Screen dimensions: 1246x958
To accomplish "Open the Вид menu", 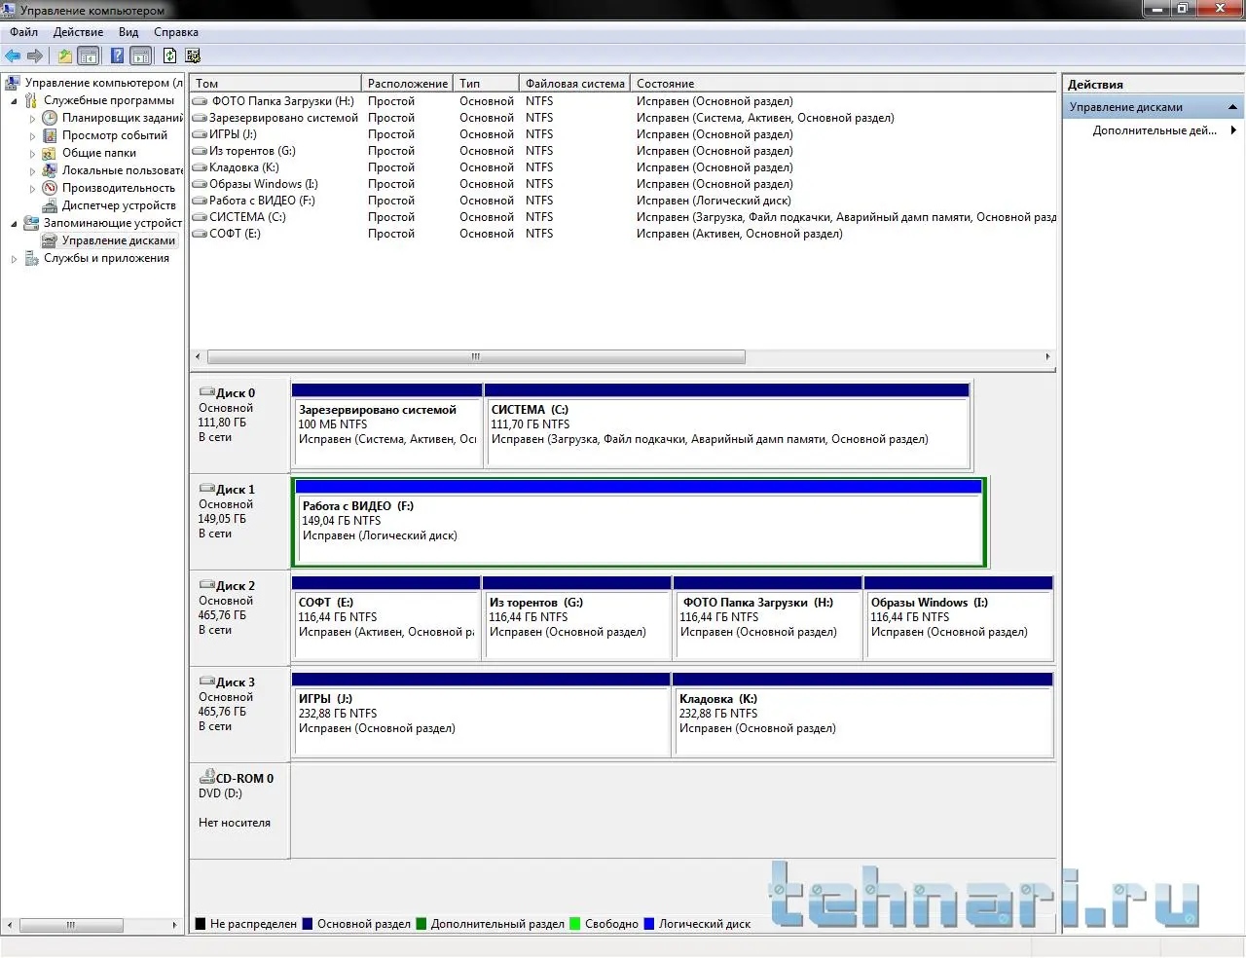I will [128, 32].
